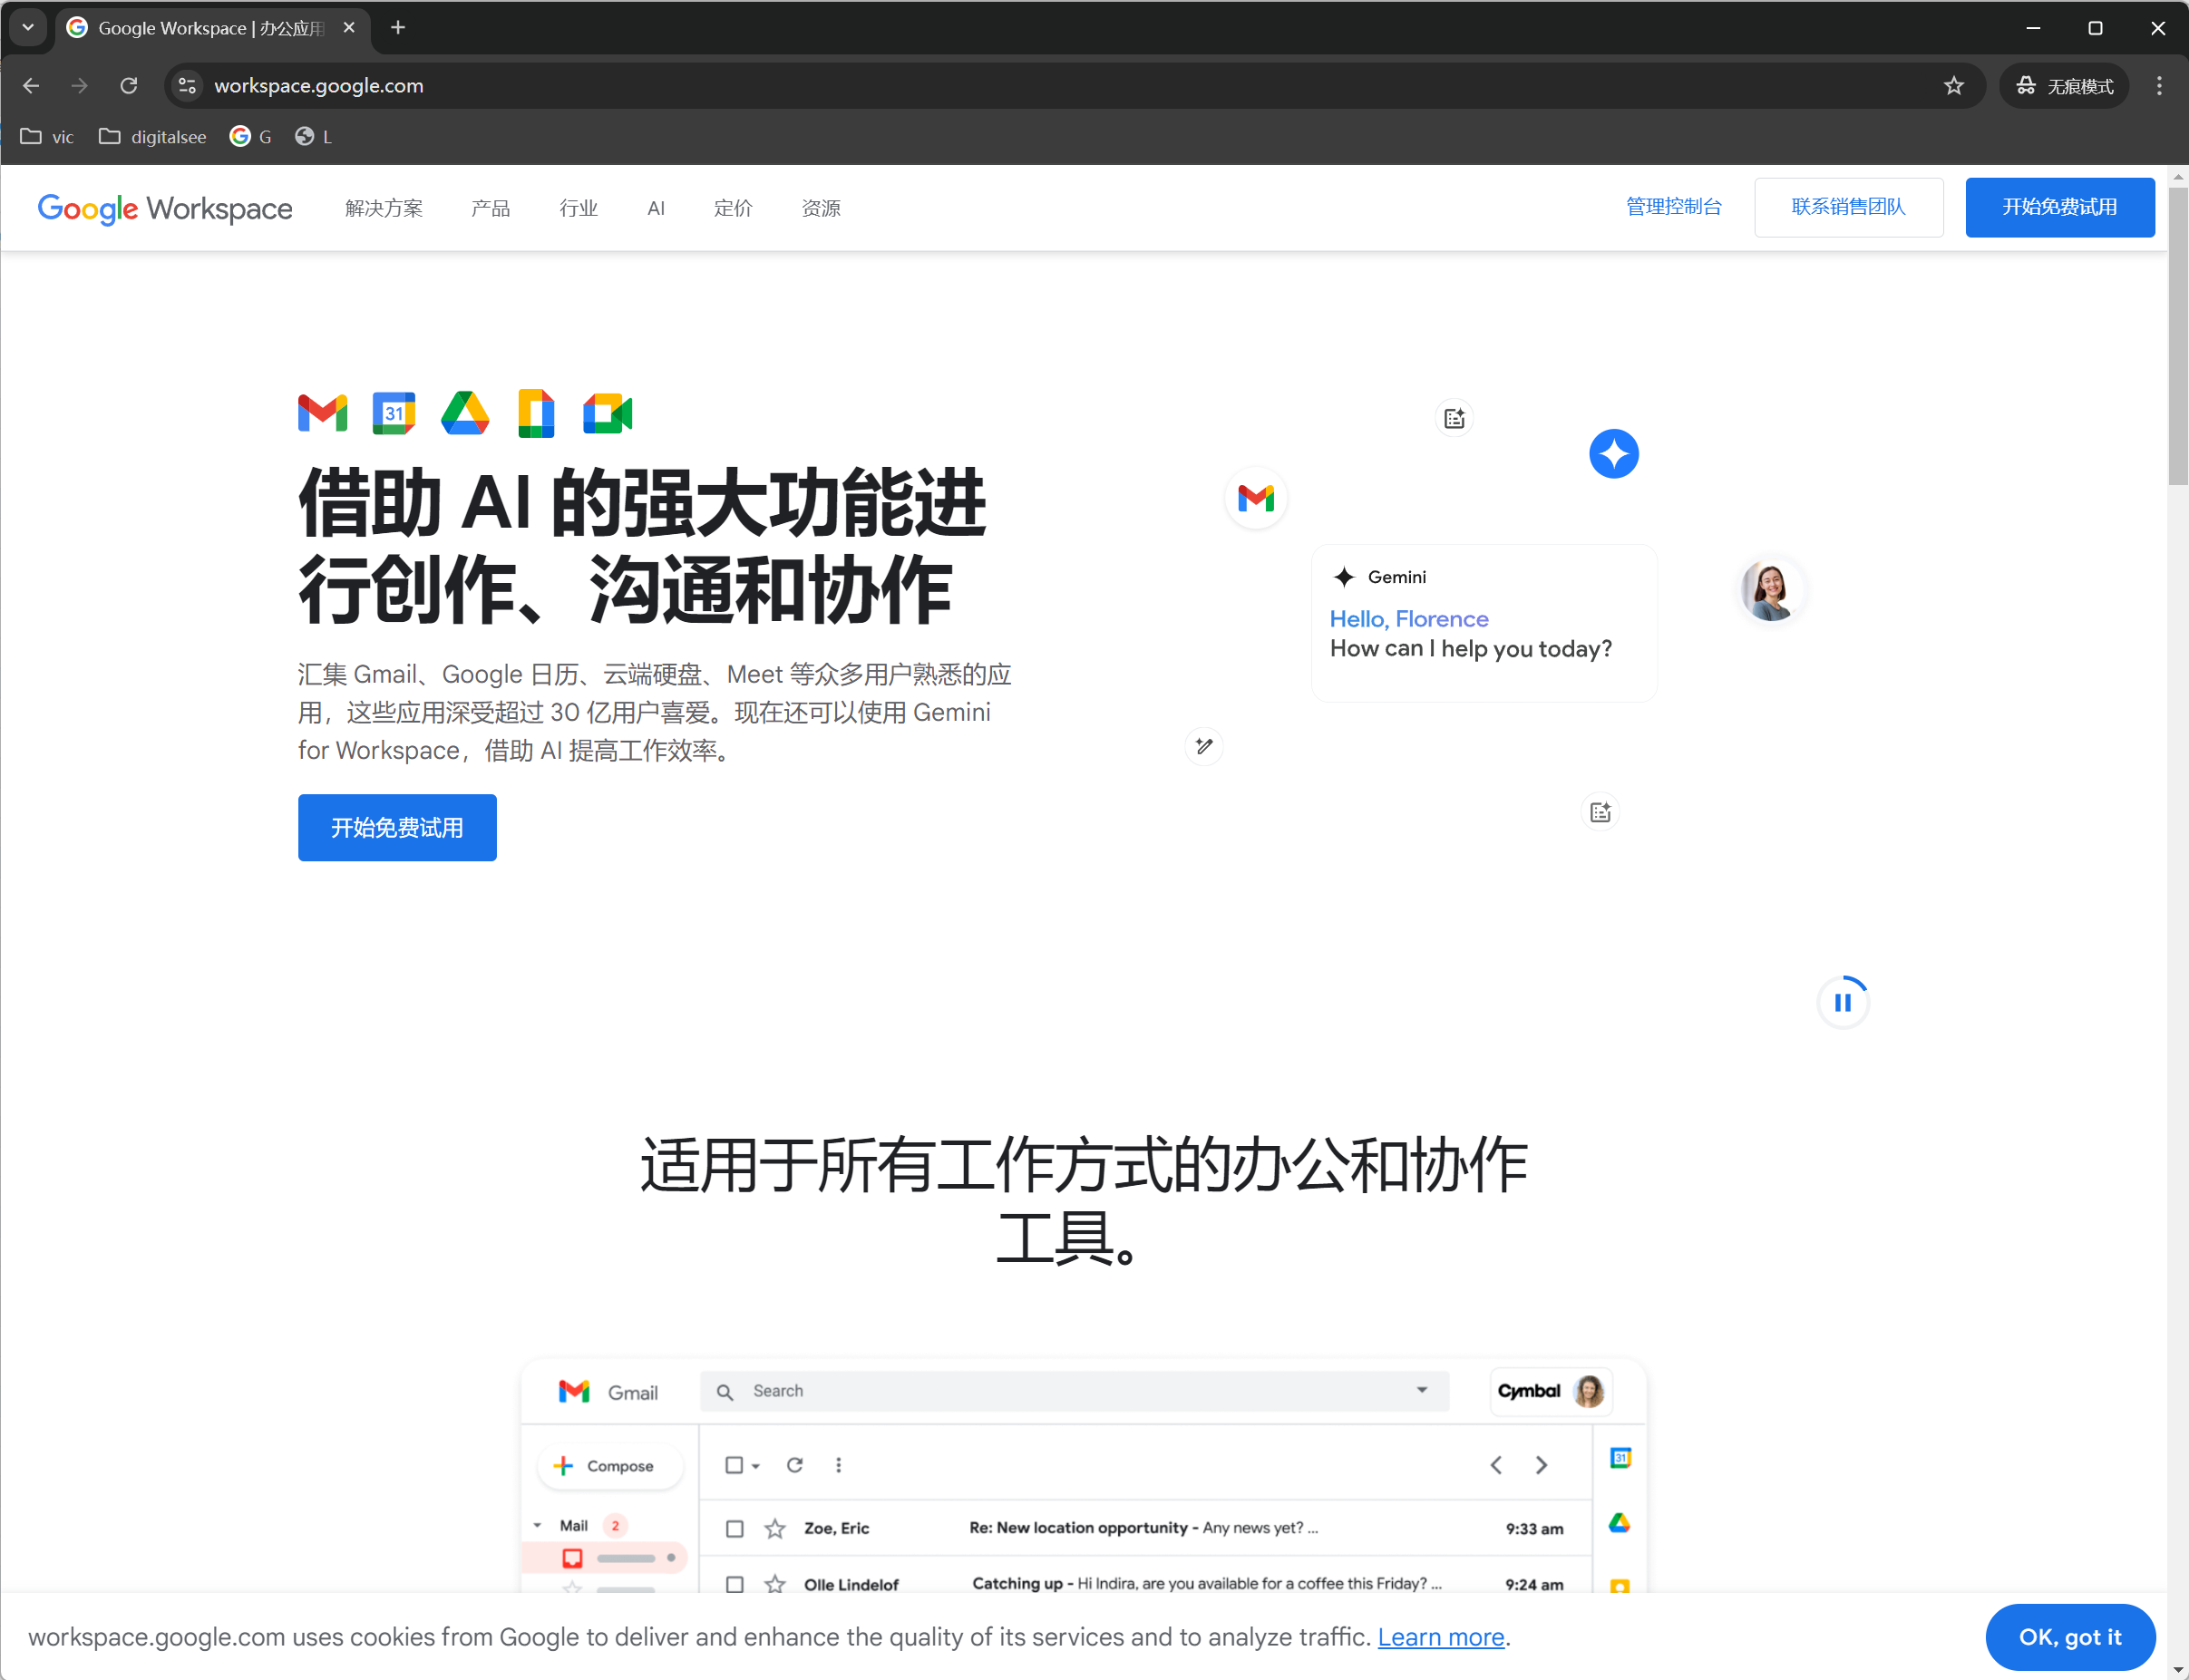The image size is (2189, 1680).
Task: Click the 联系销售团队 button
Action: [x=1848, y=207]
